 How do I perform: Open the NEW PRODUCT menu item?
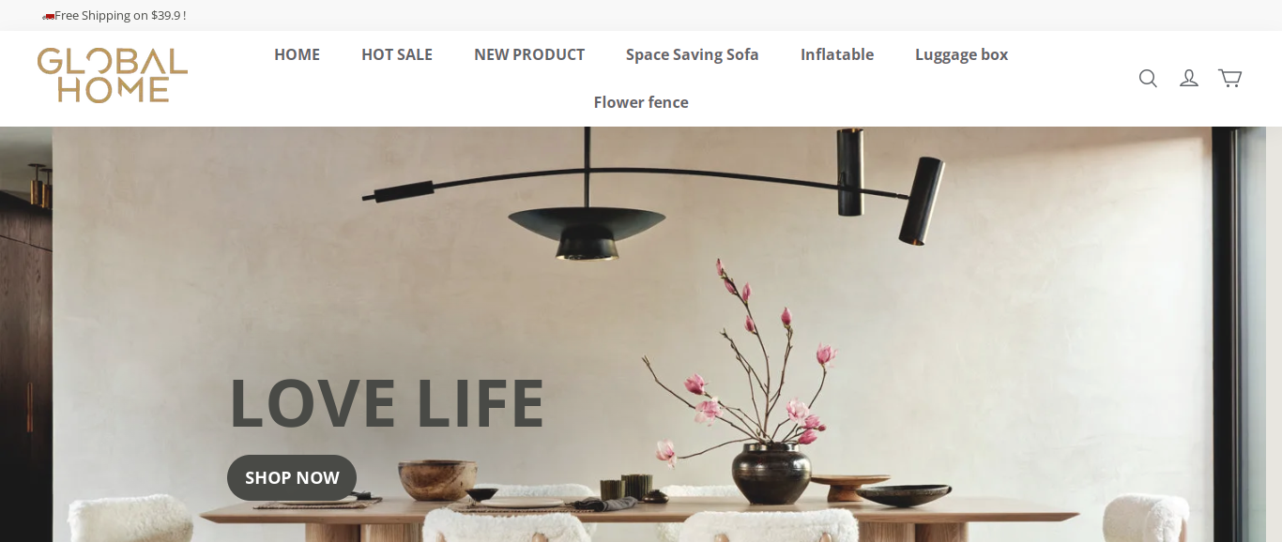pyautogui.click(x=529, y=54)
